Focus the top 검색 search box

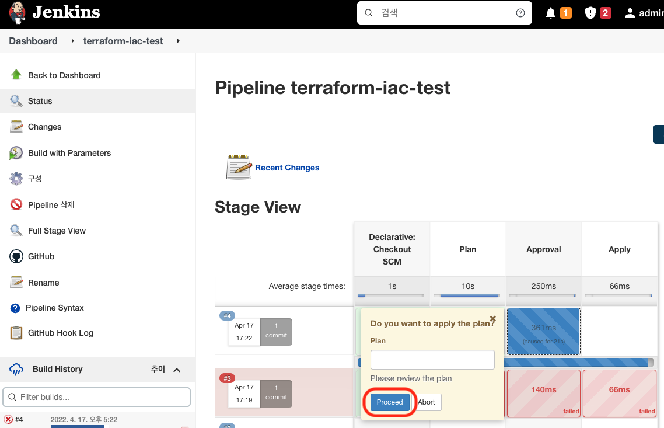(x=444, y=13)
